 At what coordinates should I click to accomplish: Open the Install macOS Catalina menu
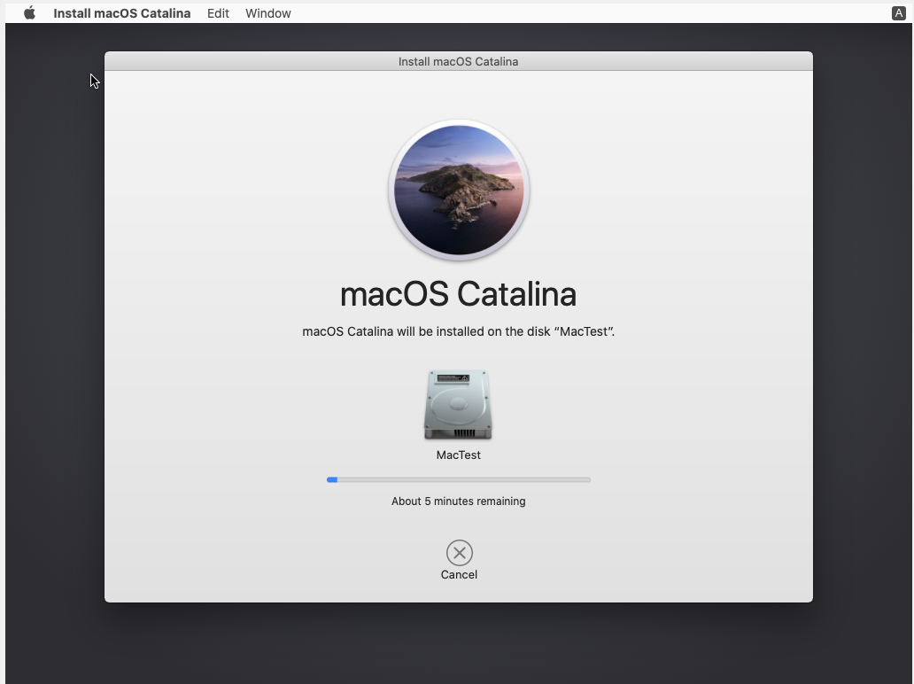pyautogui.click(x=121, y=12)
